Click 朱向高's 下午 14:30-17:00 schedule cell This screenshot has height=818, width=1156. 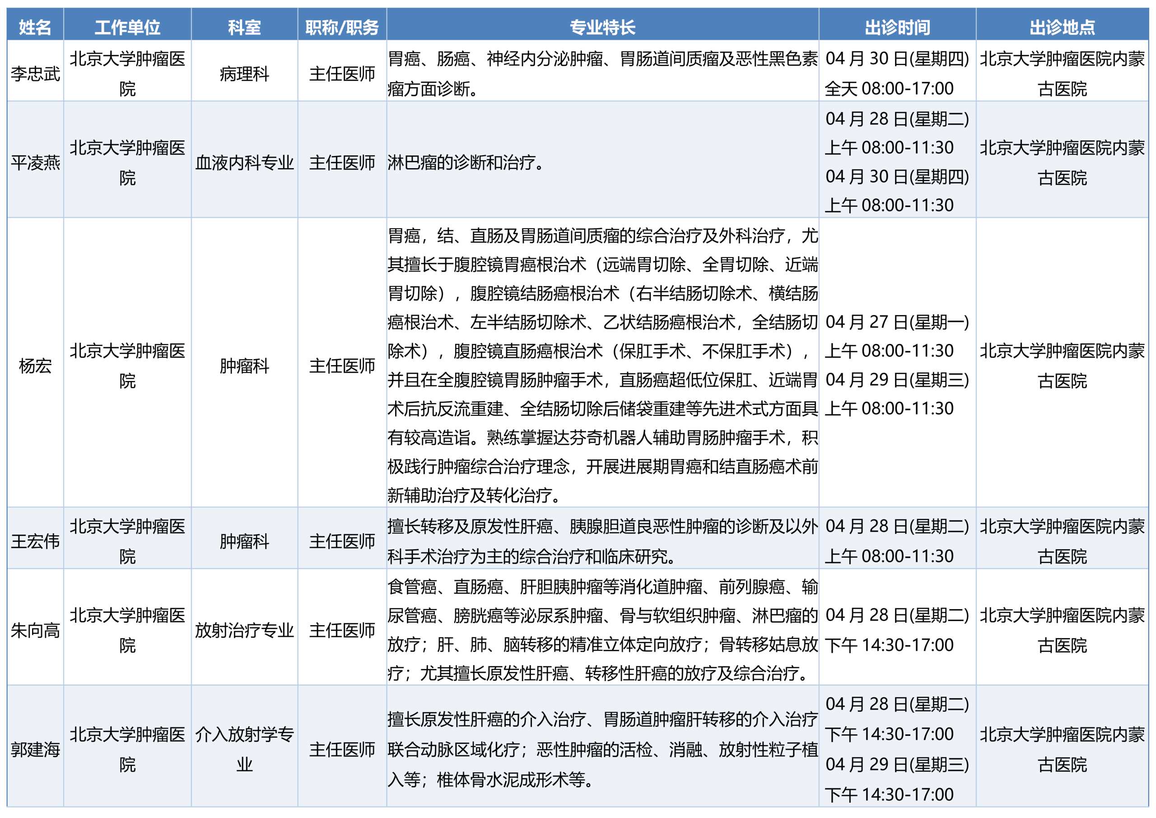889,645
